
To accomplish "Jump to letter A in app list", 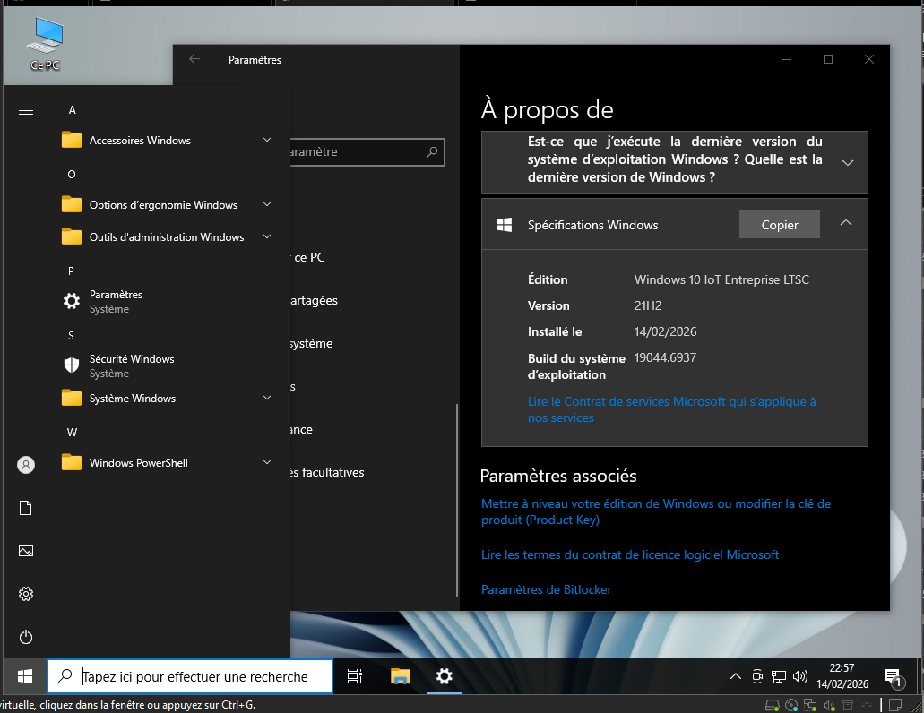I will point(72,110).
